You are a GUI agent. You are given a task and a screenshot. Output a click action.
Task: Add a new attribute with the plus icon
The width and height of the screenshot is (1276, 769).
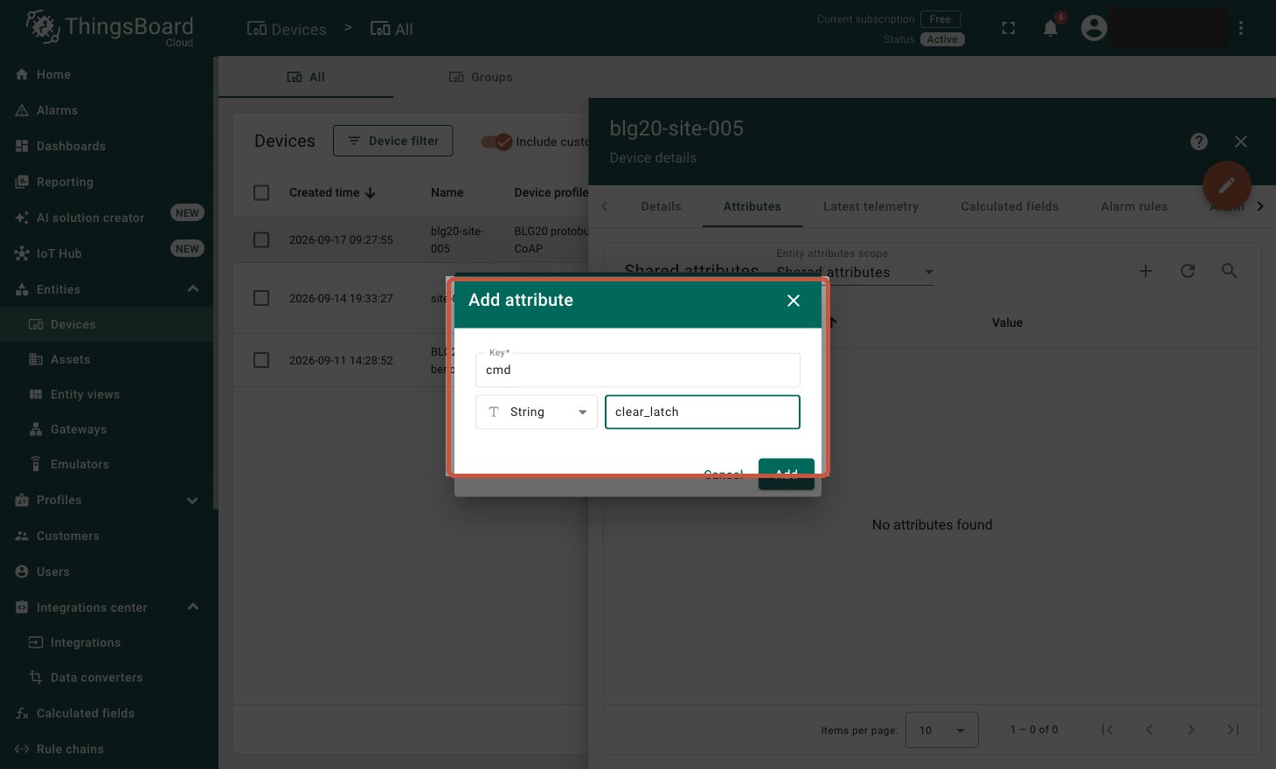(1146, 271)
